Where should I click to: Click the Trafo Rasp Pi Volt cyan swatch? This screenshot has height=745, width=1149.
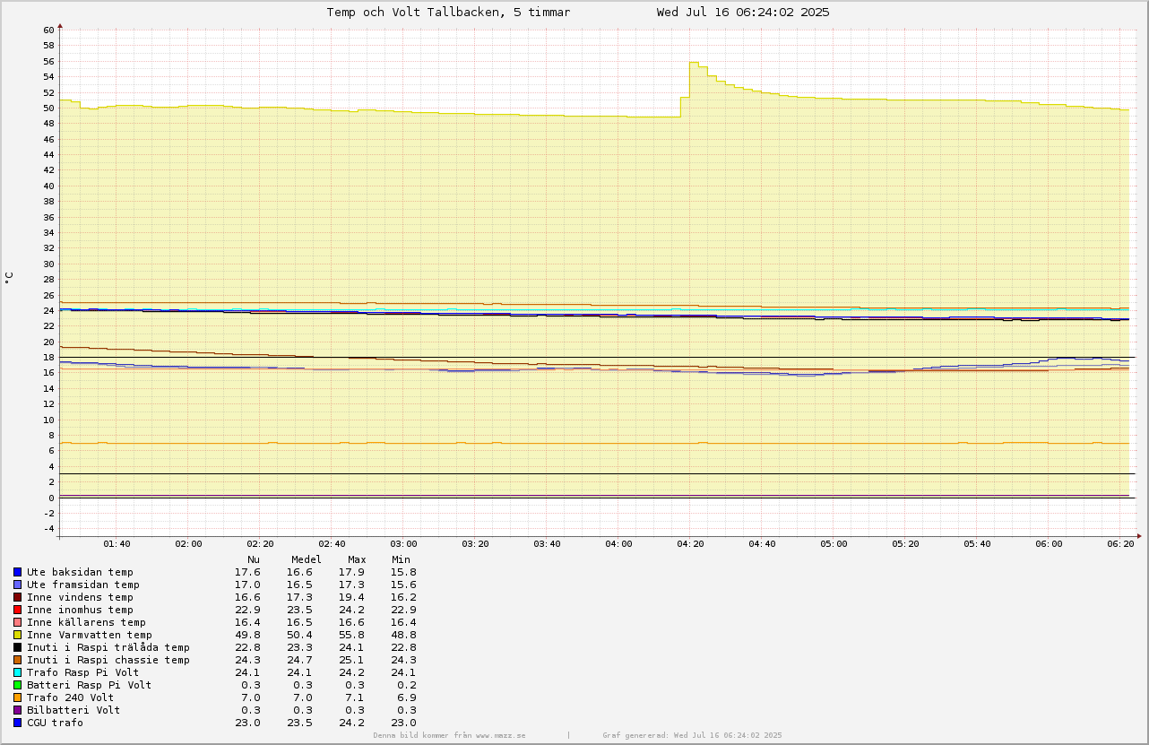[x=17, y=672]
